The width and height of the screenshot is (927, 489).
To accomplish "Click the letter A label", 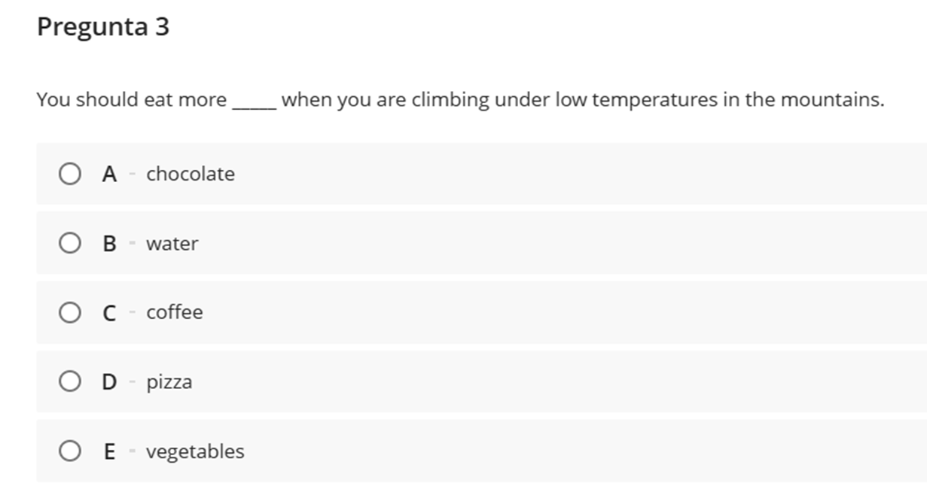I will tap(110, 175).
